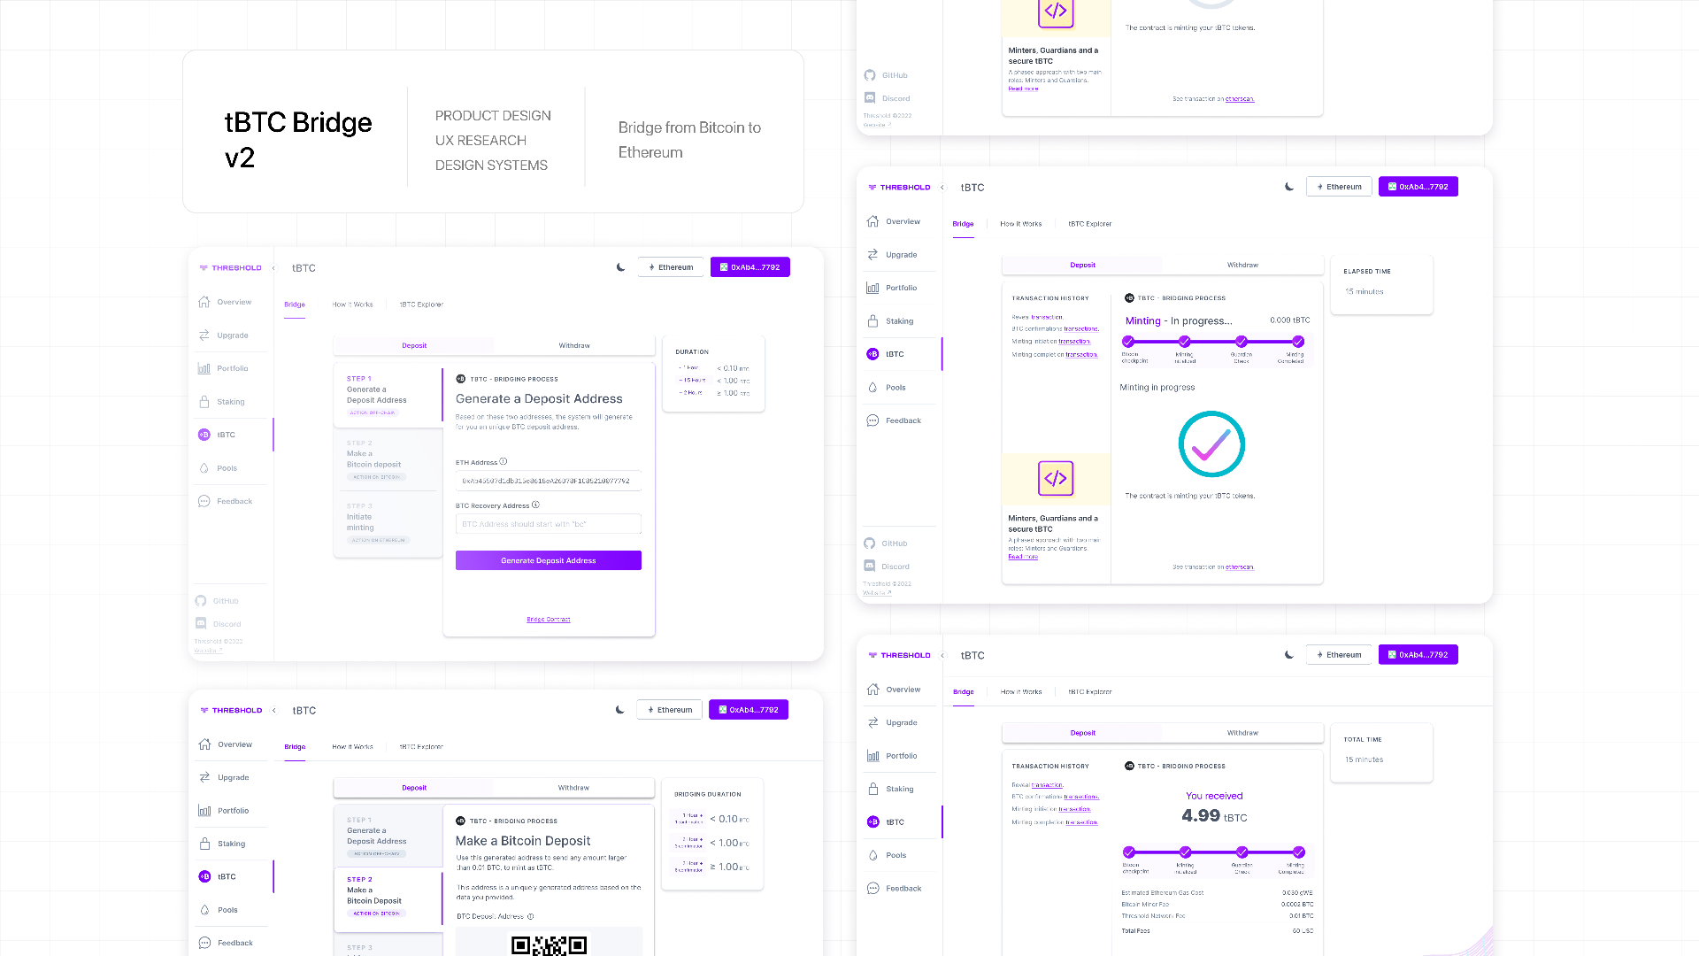Image resolution: width=1699 pixels, height=956 pixels.
Task: Open Discord icon in Generate Deposit Address mockup
Action: click(201, 624)
